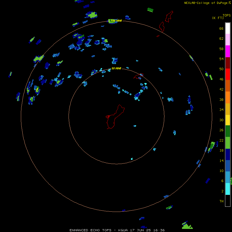This screenshot has width=232, height=232.
Task: Click the light green legend swatch
Action: 228,143
